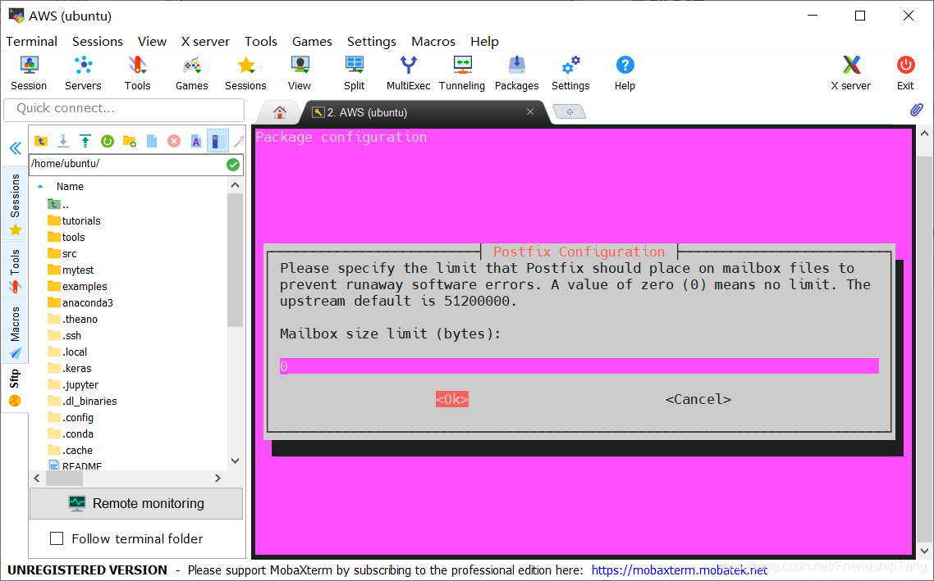Click the paperclip attach icon
This screenshot has height=581, width=934.
click(x=916, y=110)
